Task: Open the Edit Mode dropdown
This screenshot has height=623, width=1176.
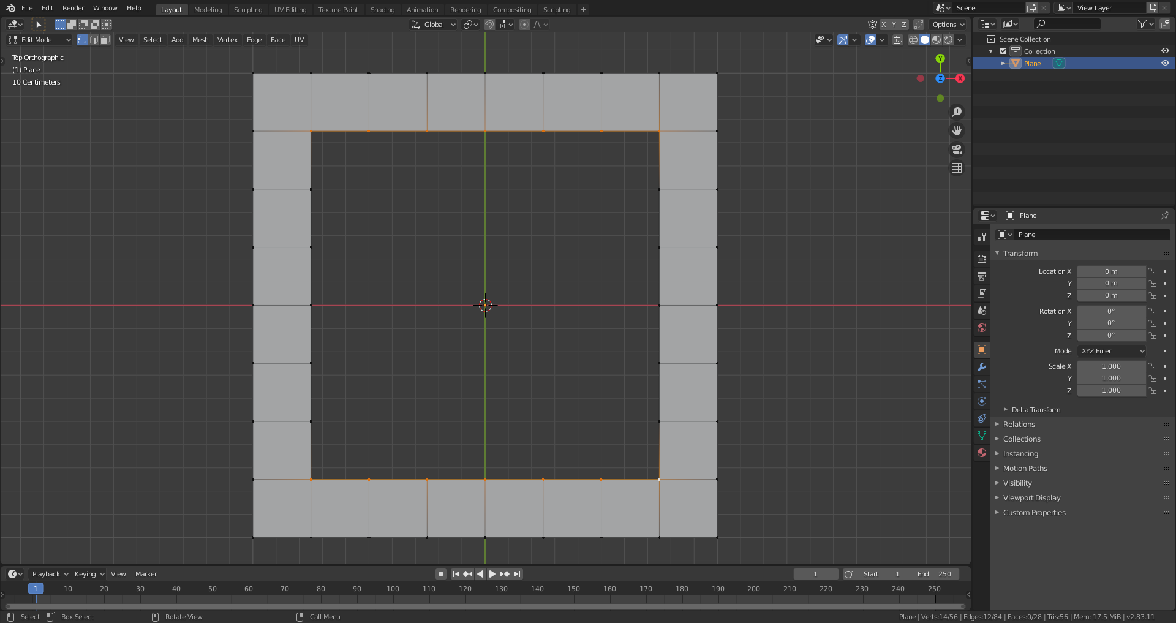Action: coord(39,40)
